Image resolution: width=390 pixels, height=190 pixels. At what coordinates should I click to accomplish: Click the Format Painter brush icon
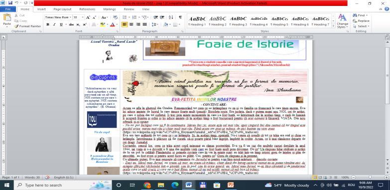pyautogui.click(x=16, y=26)
